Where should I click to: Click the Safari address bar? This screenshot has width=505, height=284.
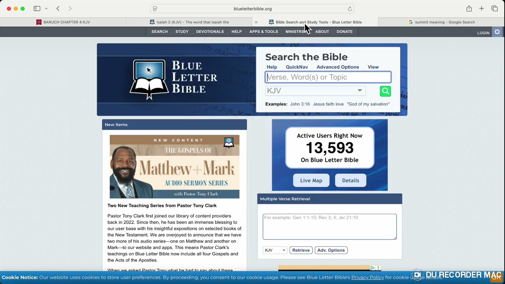(252, 9)
